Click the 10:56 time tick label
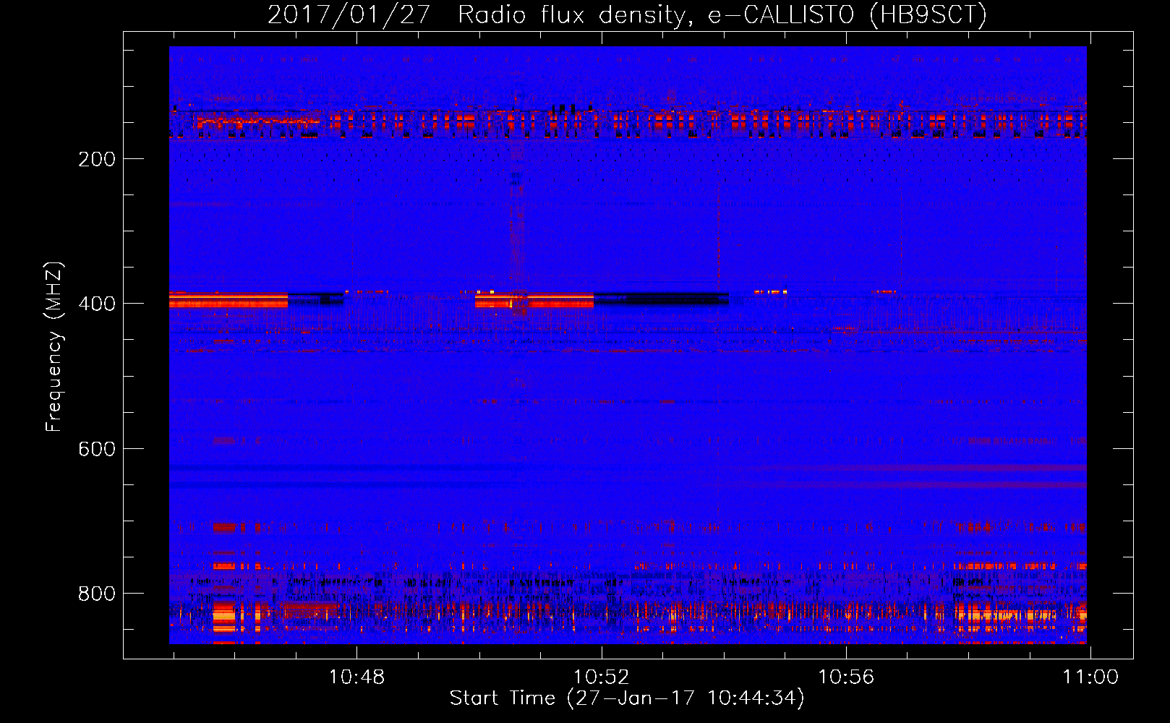Image resolution: width=1170 pixels, height=723 pixels. click(x=845, y=677)
